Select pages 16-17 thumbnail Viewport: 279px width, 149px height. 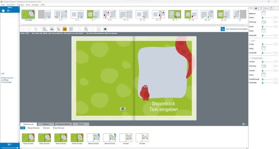point(174,14)
